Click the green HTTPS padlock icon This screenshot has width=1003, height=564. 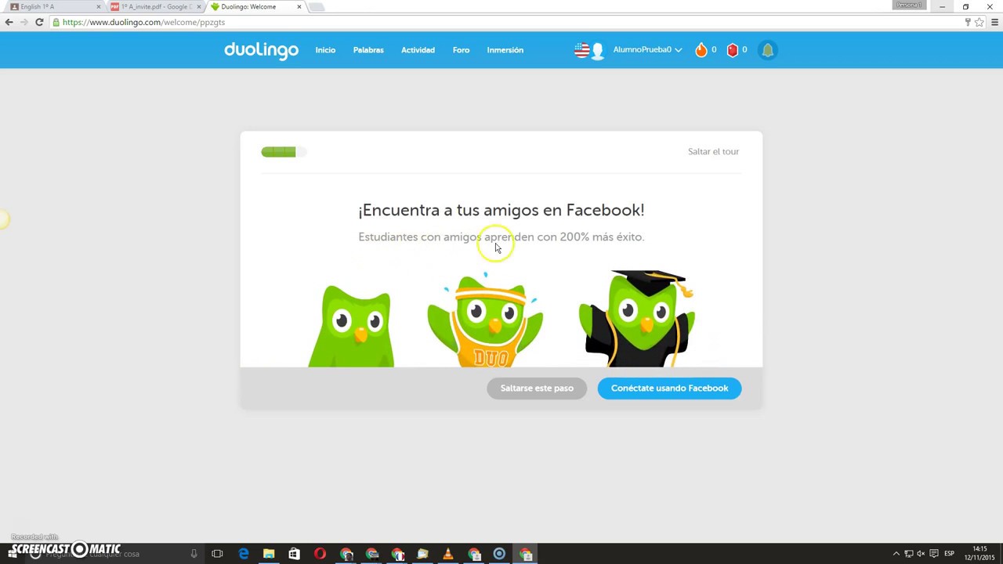coord(56,22)
